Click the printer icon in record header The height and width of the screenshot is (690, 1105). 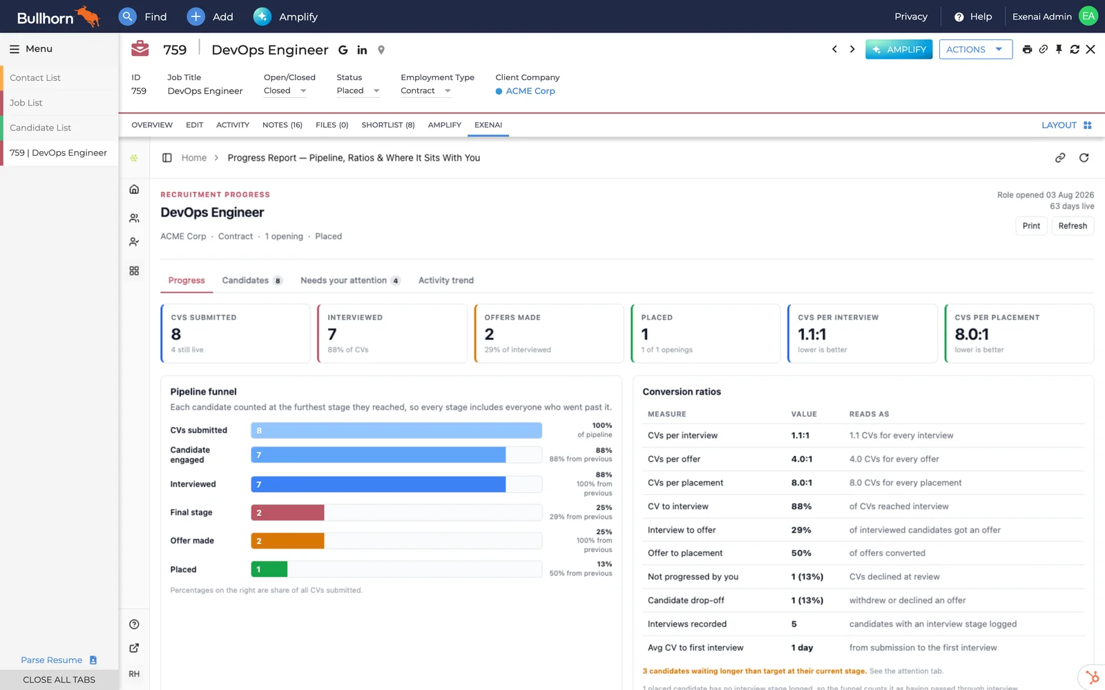[x=1028, y=49]
